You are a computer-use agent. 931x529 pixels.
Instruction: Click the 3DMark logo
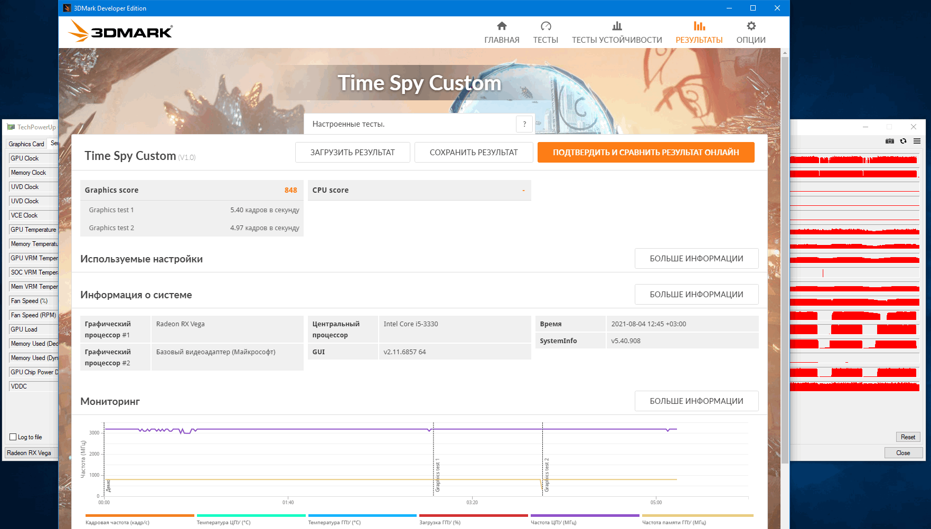pyautogui.click(x=120, y=31)
